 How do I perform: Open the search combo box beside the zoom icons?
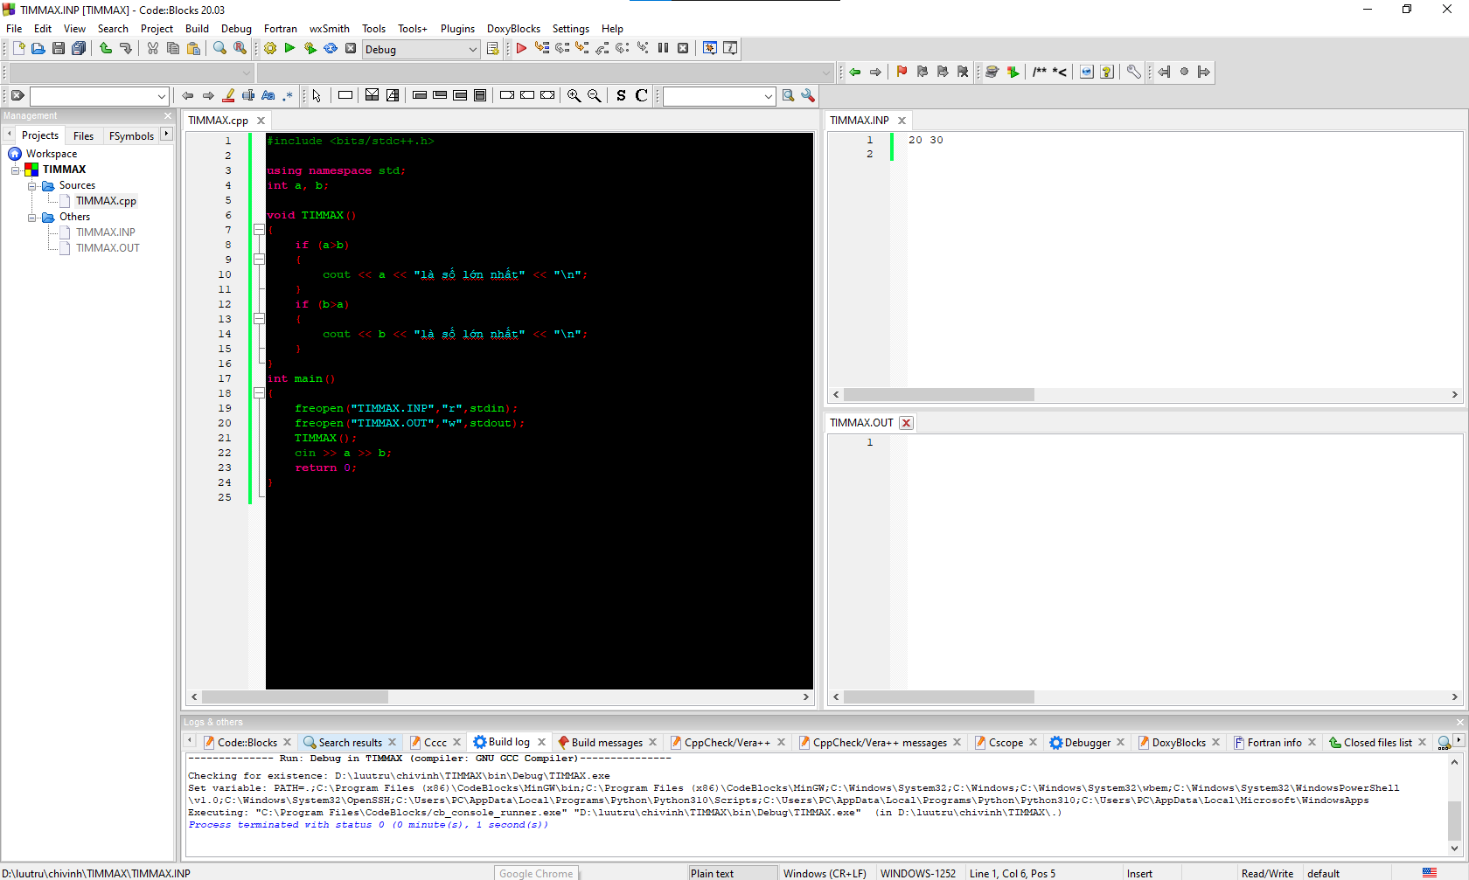719,96
